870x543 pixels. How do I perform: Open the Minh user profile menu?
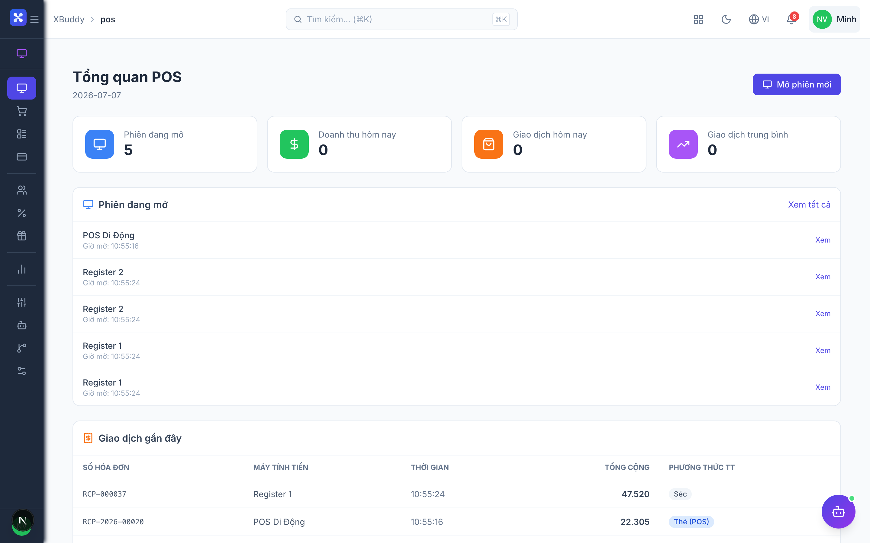click(x=834, y=19)
